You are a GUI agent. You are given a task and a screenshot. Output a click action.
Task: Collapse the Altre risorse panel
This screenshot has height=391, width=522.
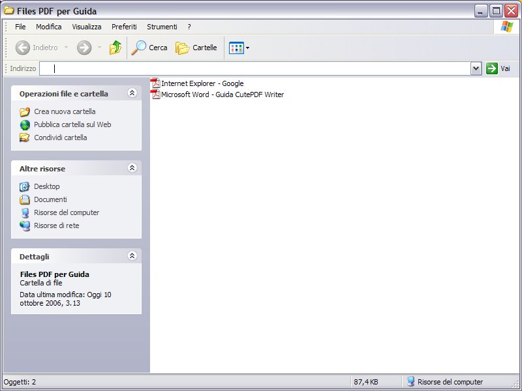pyautogui.click(x=132, y=168)
